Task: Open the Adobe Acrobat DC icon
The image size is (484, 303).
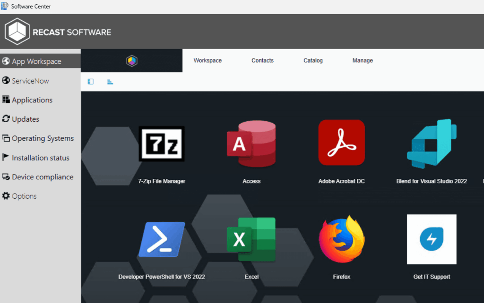Action: pos(341,143)
